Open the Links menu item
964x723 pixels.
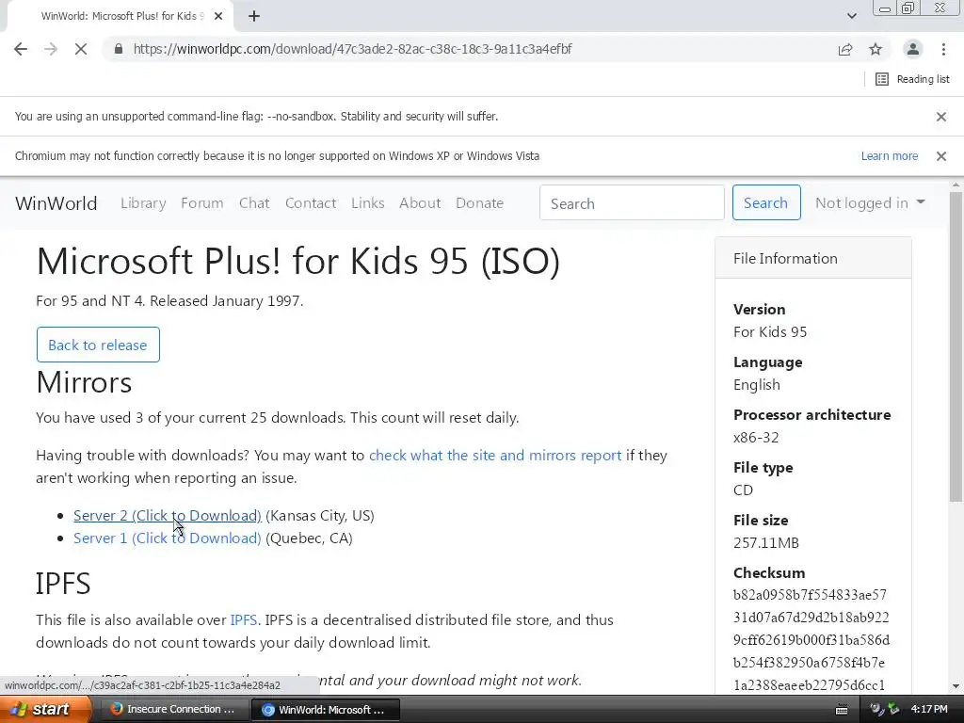pyautogui.click(x=368, y=203)
